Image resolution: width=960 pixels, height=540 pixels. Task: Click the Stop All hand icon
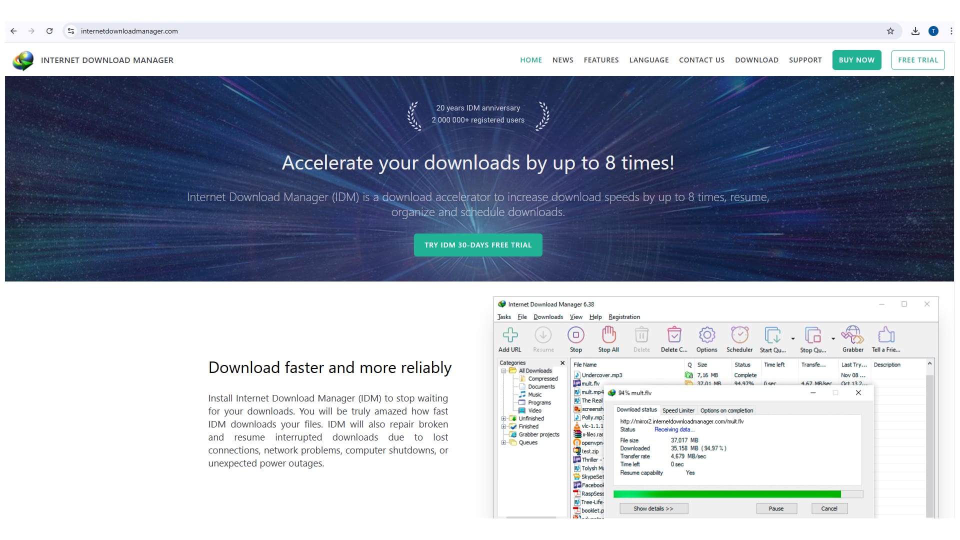click(x=608, y=334)
